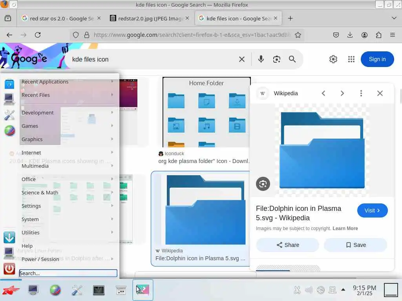The height and width of the screenshot is (301, 402).
Task: Clear the Google search query
Action: [x=242, y=60]
